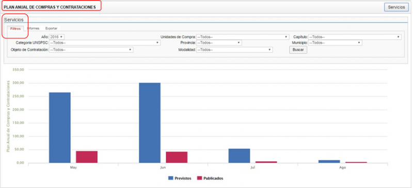This screenshot has height=188, width=413.
Task: Toggle the Previstos legend entry
Action: 180,178
